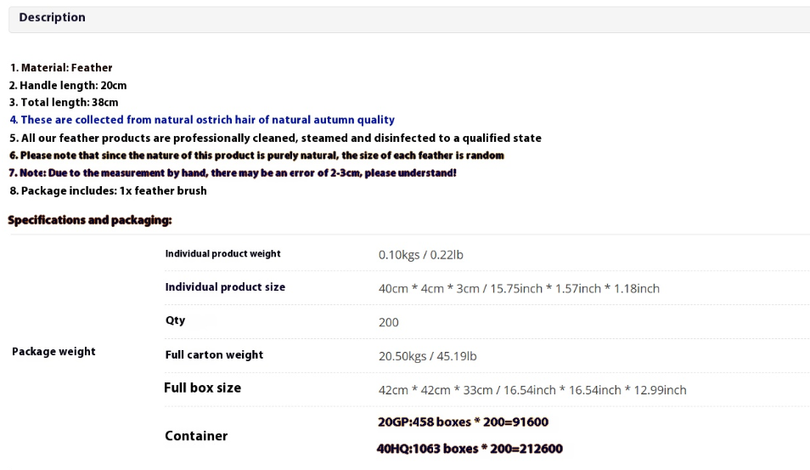Select the 20GP:458 boxes container line
Image resolution: width=810 pixels, height=470 pixels.
click(x=463, y=422)
